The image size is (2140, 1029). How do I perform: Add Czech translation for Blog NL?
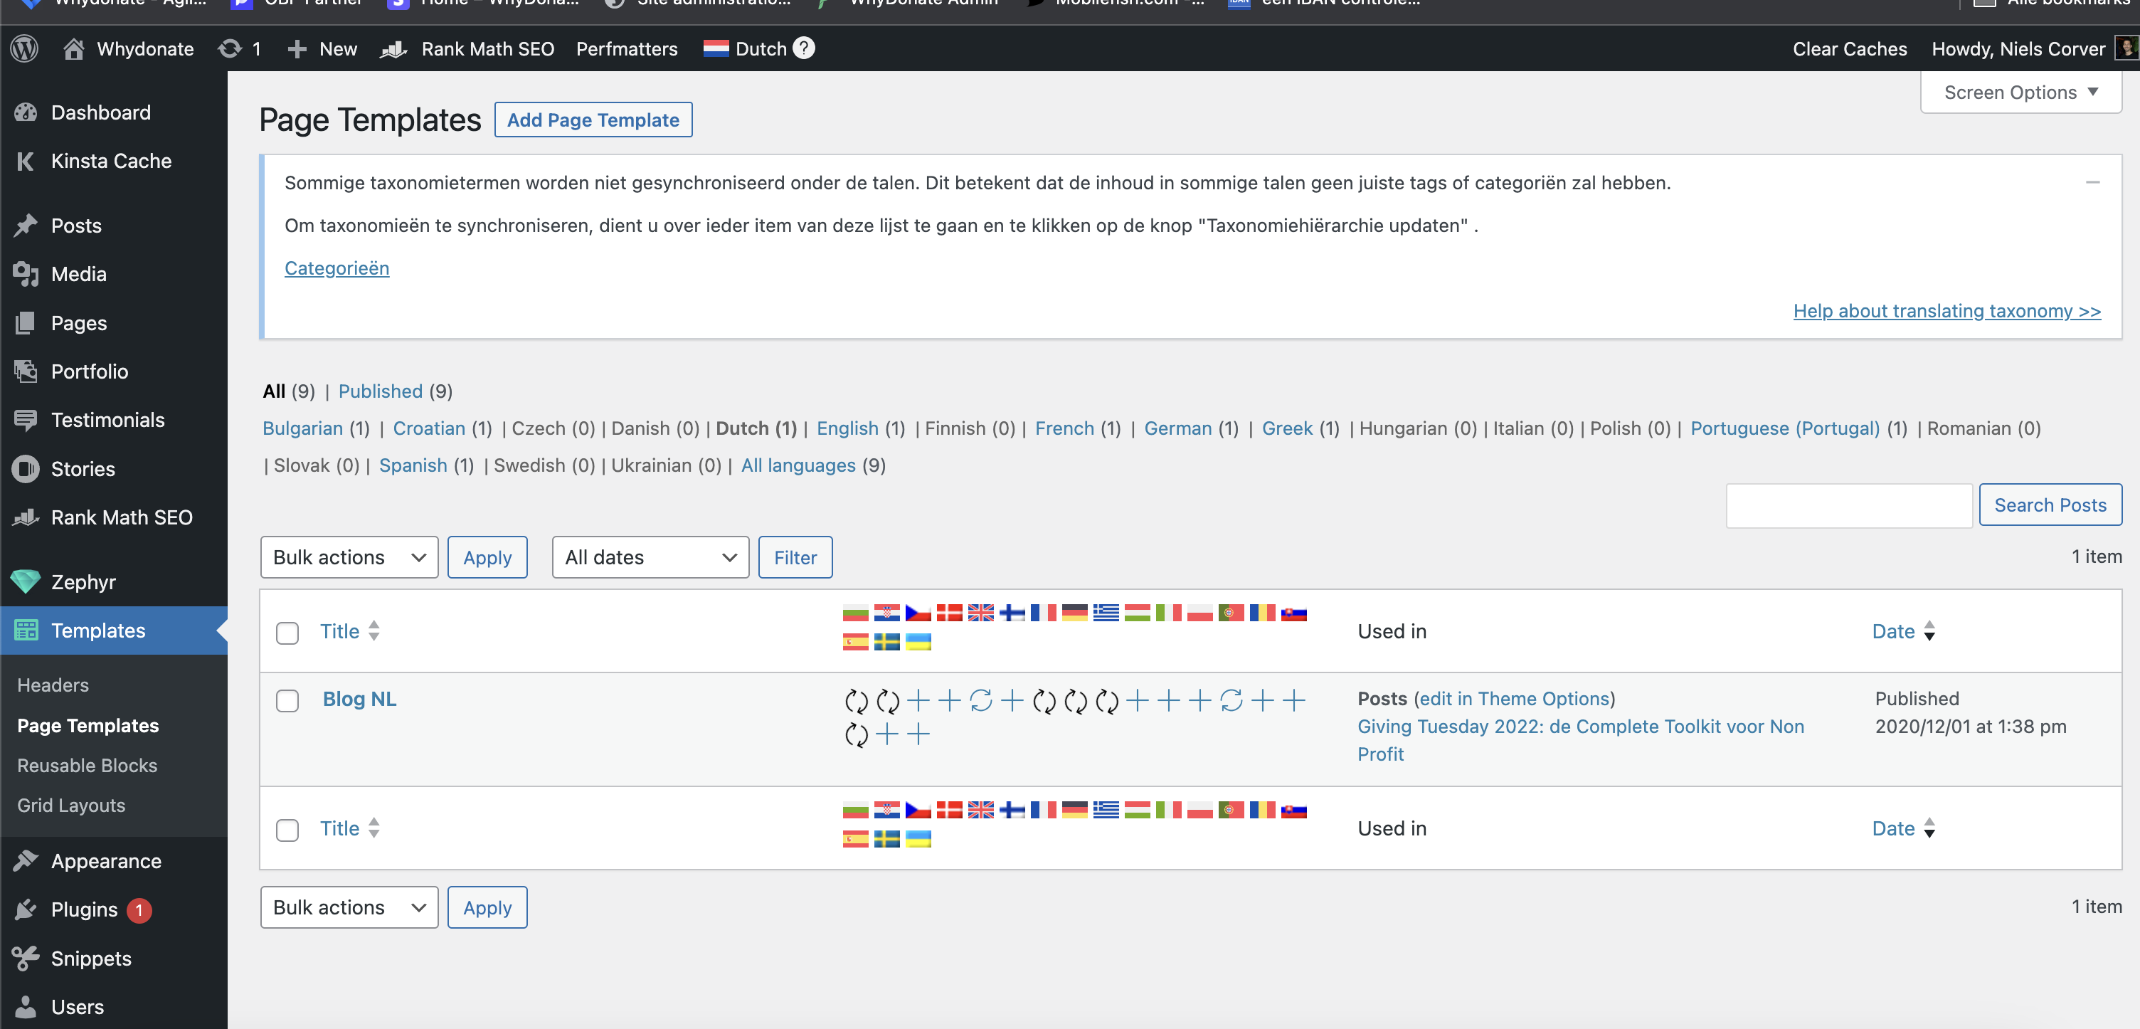point(918,701)
